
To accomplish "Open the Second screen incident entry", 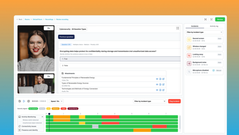I will 204,39.
